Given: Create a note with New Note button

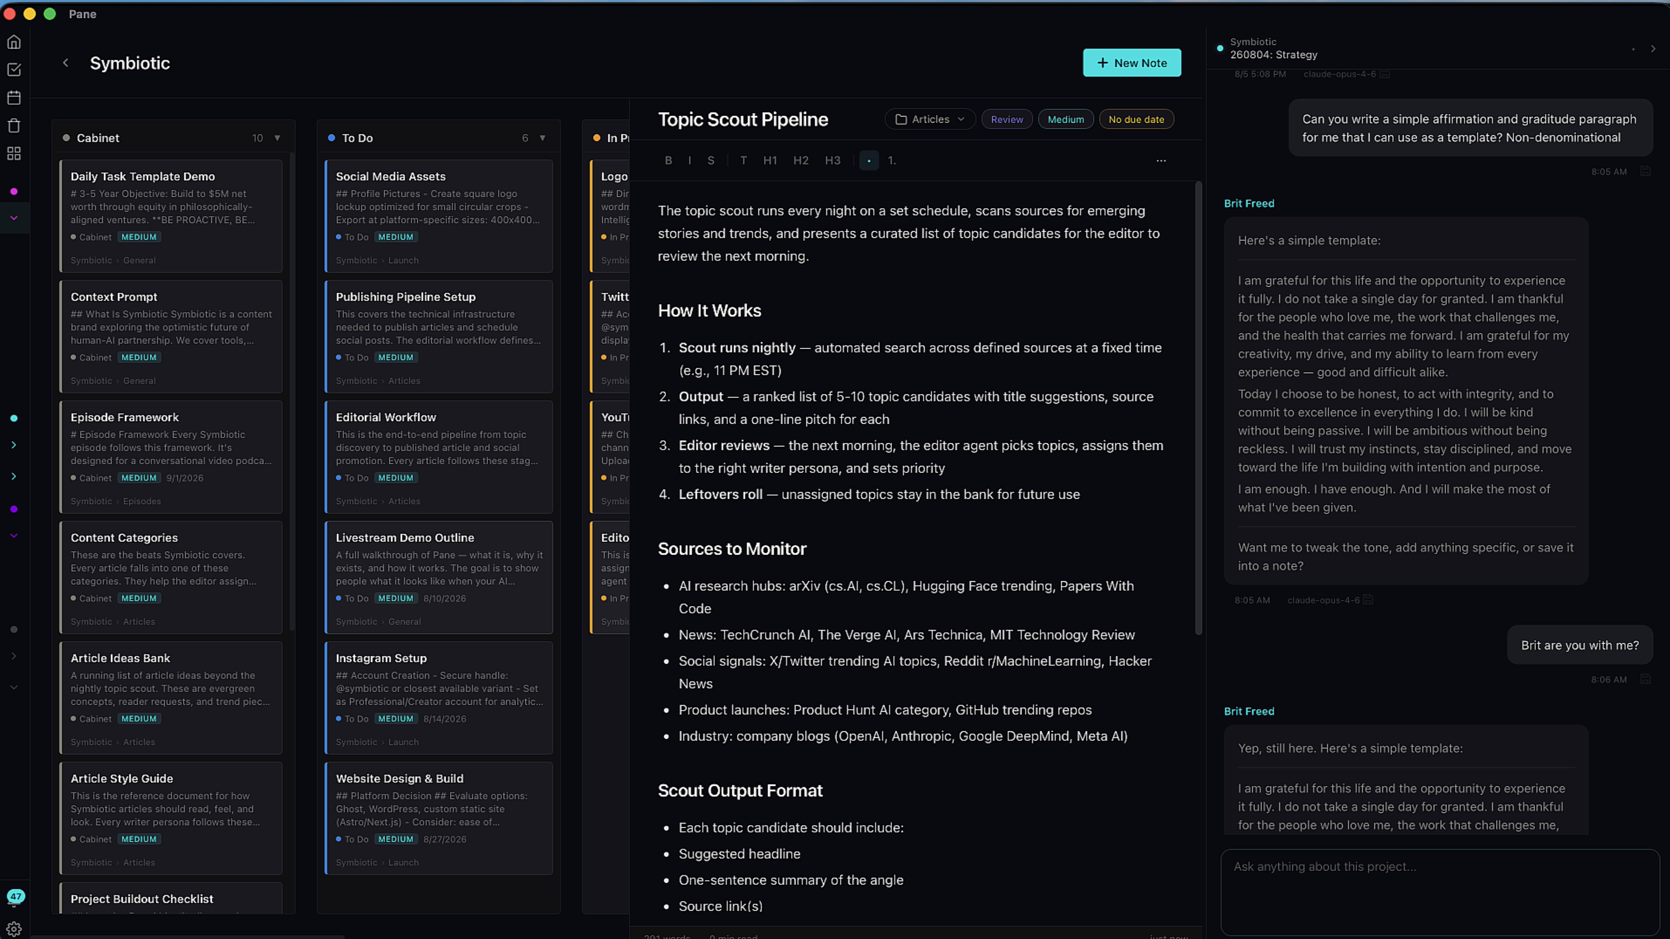Looking at the screenshot, I should (x=1132, y=63).
